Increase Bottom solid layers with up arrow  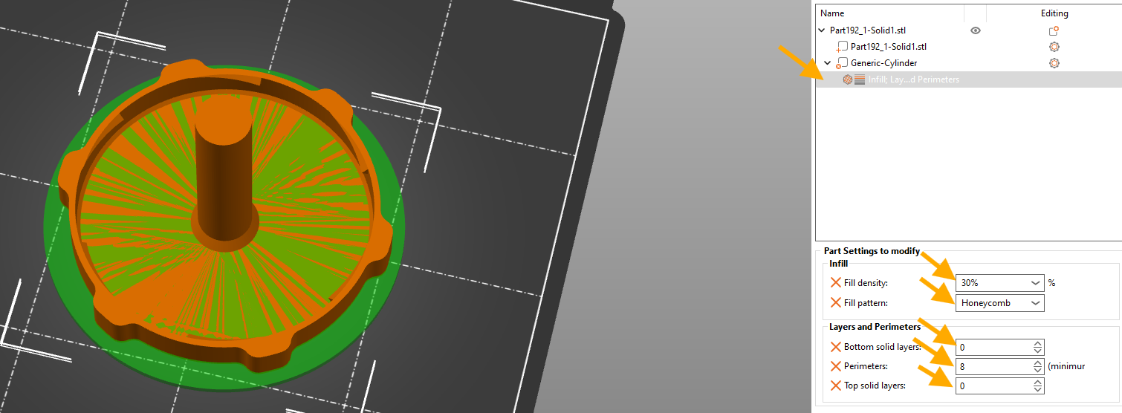click(1038, 343)
